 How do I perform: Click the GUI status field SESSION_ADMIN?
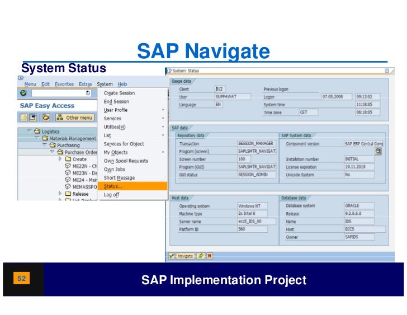(x=257, y=175)
